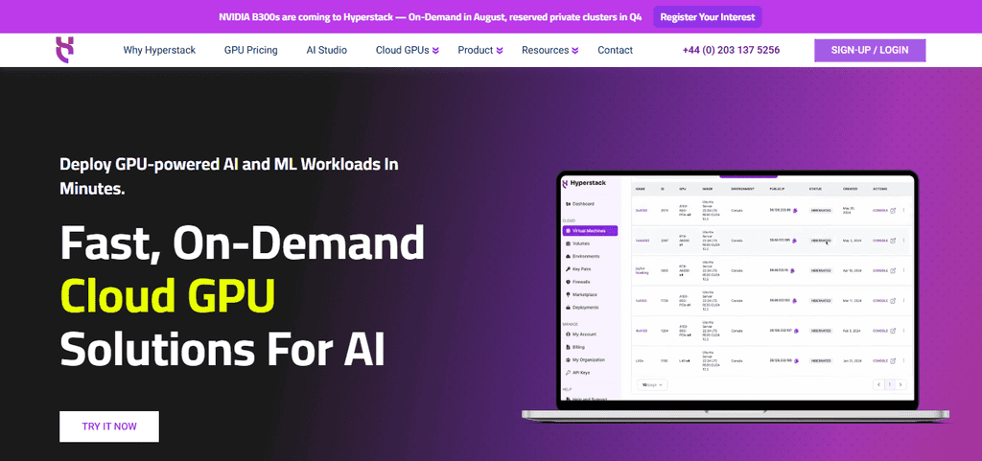This screenshot has width=982, height=461.
Task: Open the Why Hyperstack page
Action: pyautogui.click(x=159, y=50)
